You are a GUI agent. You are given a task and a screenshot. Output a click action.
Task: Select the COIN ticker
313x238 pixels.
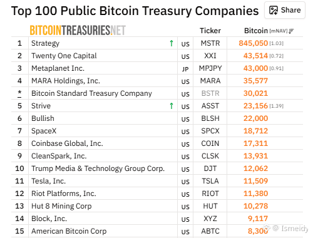click(x=210, y=143)
